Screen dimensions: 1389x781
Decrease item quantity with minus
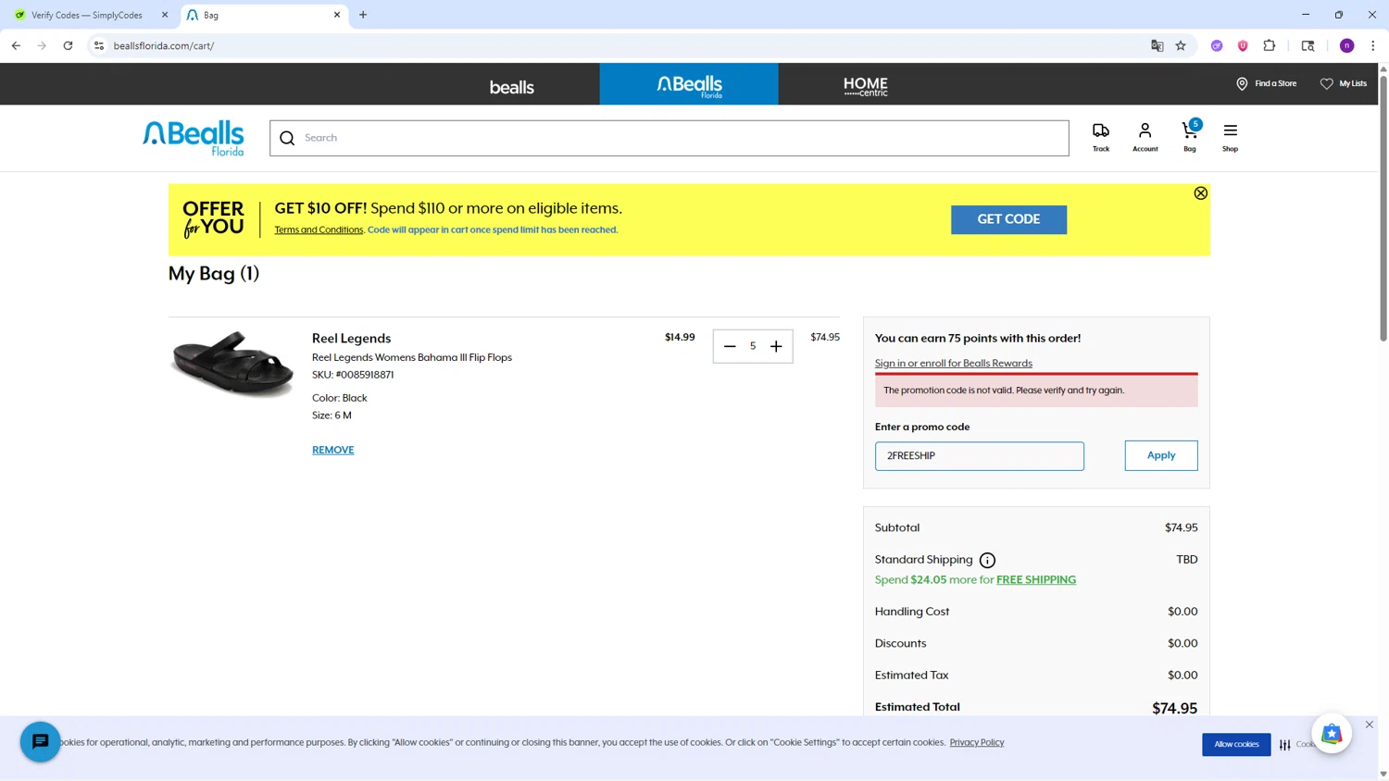pyautogui.click(x=730, y=346)
